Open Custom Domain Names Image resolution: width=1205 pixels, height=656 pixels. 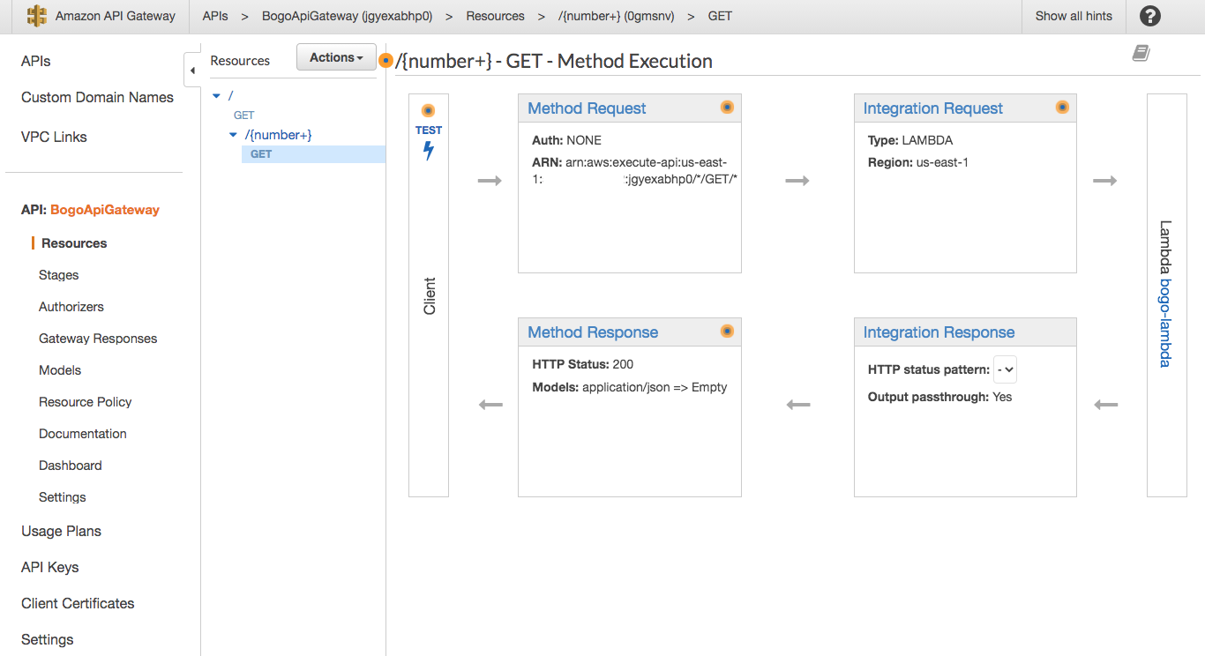(x=97, y=97)
